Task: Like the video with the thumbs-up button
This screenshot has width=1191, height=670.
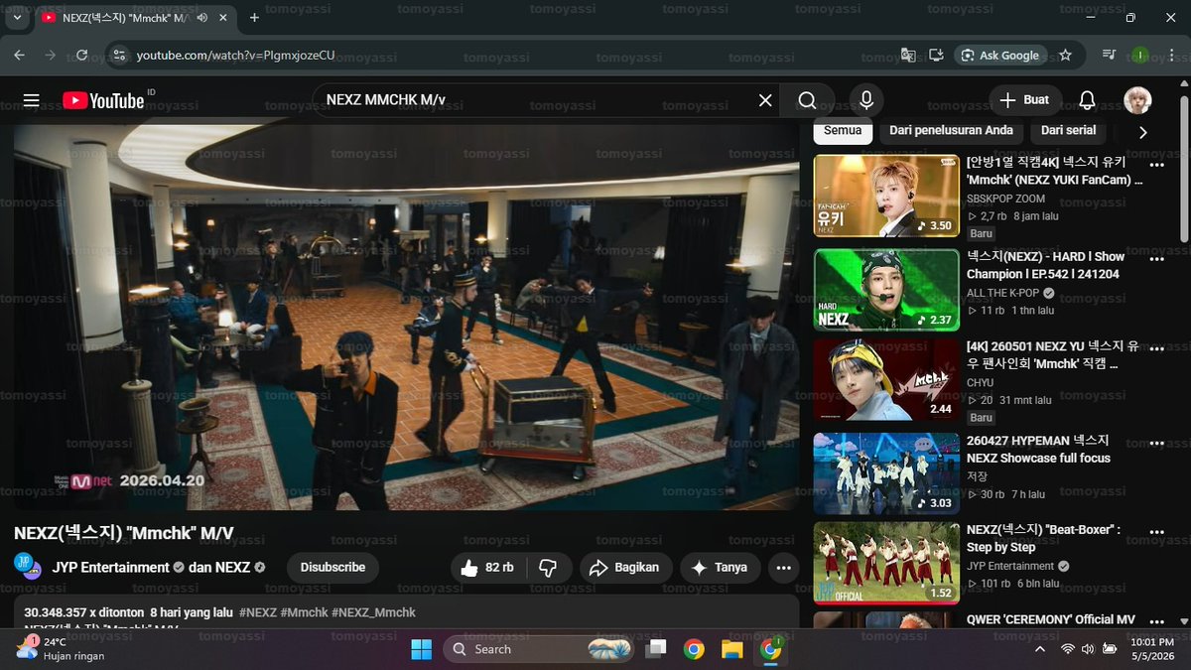Action: click(x=486, y=568)
